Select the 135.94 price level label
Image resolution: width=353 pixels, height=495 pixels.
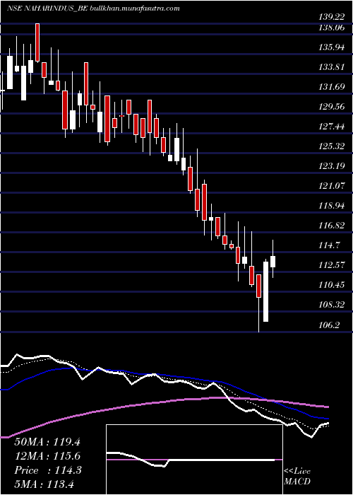click(x=333, y=47)
